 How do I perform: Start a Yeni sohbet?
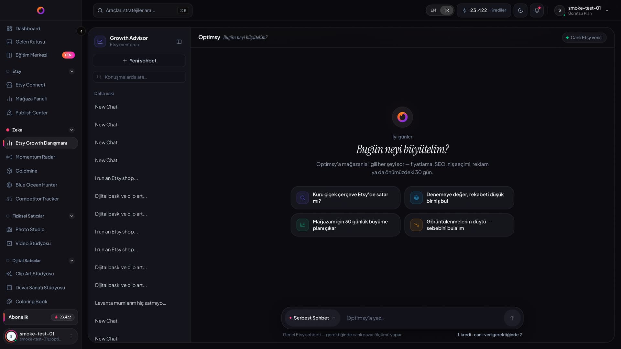pos(139,61)
